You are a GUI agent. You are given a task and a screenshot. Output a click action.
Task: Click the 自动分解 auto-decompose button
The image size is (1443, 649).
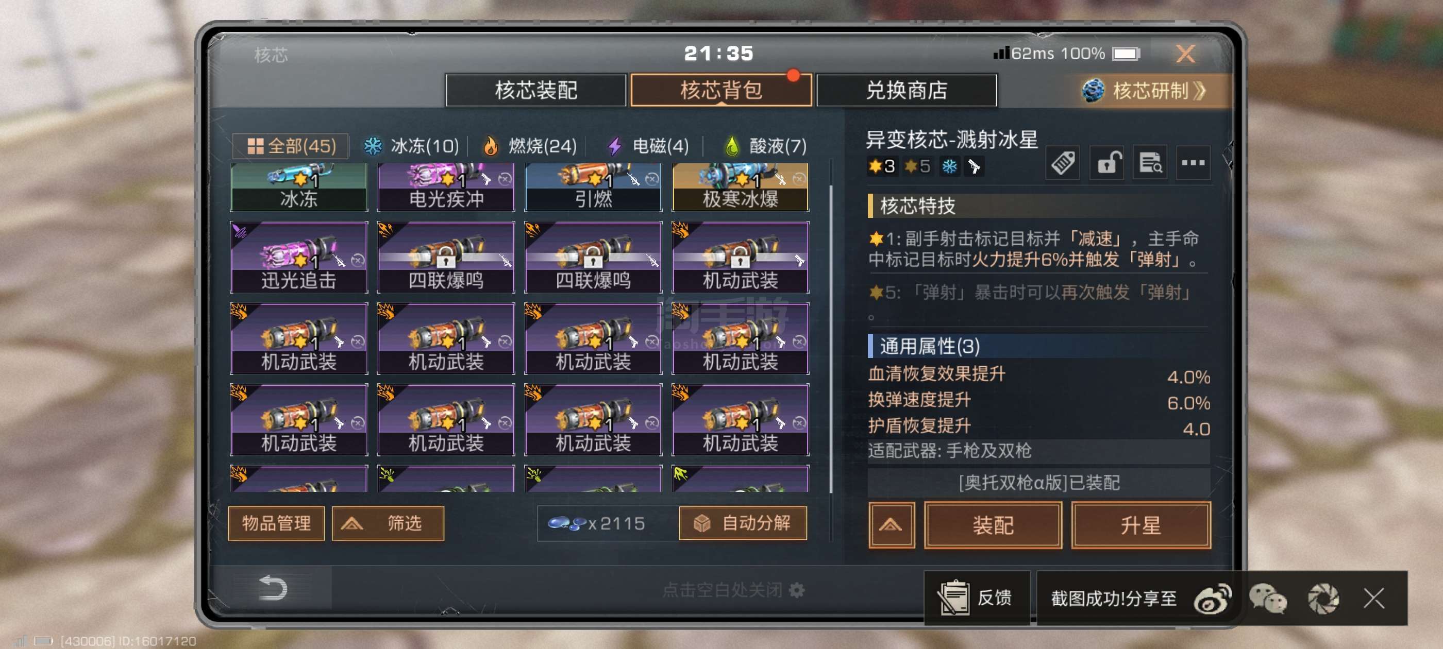[x=743, y=523]
